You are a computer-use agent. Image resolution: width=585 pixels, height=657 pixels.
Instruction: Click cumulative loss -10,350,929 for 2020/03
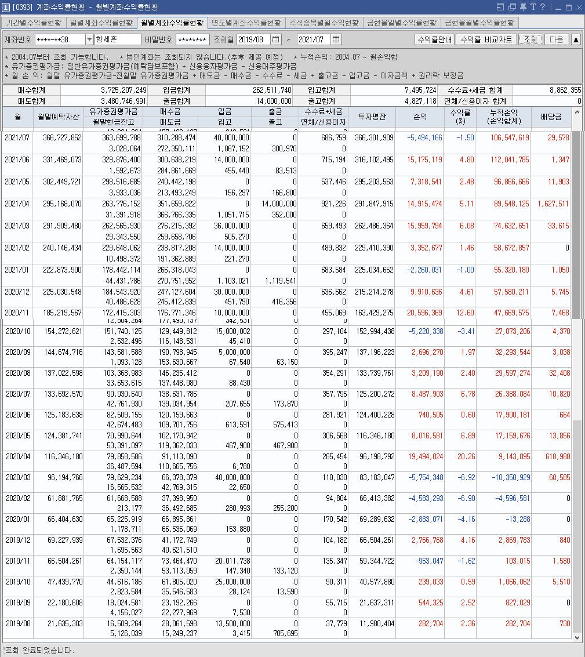click(x=511, y=477)
